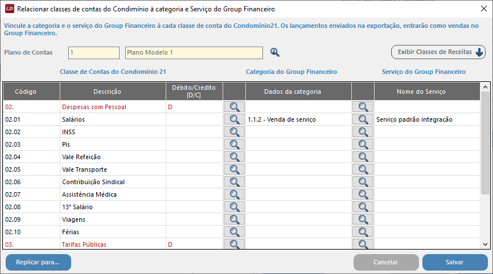Open service search for Vale Transporte row
Screen dimensions: 493x274
click(363, 169)
